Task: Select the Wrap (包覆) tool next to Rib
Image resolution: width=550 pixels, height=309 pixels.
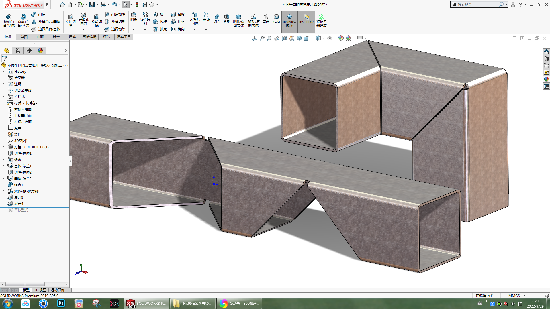Action: coord(178,14)
